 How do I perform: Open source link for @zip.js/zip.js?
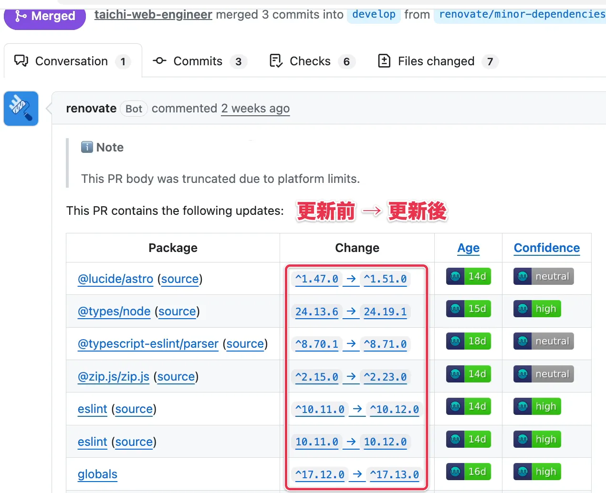click(x=176, y=376)
